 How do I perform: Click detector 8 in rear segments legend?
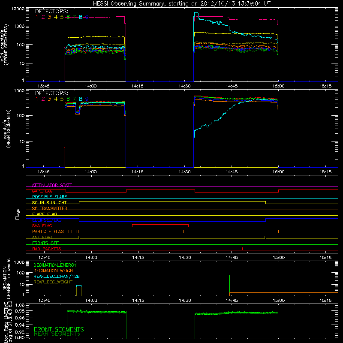point(81,99)
